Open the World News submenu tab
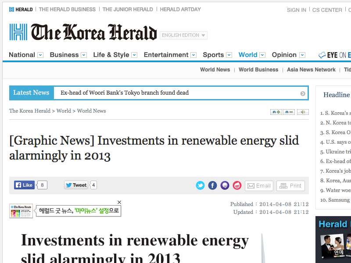Image resolution: width=351 pixels, height=263 pixels. coord(215,70)
